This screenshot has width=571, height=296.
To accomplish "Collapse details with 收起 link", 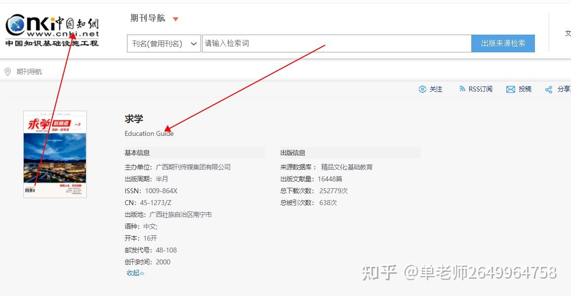I will tap(135, 273).
